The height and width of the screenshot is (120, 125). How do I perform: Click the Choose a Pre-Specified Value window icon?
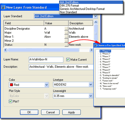[x=95, y=45]
